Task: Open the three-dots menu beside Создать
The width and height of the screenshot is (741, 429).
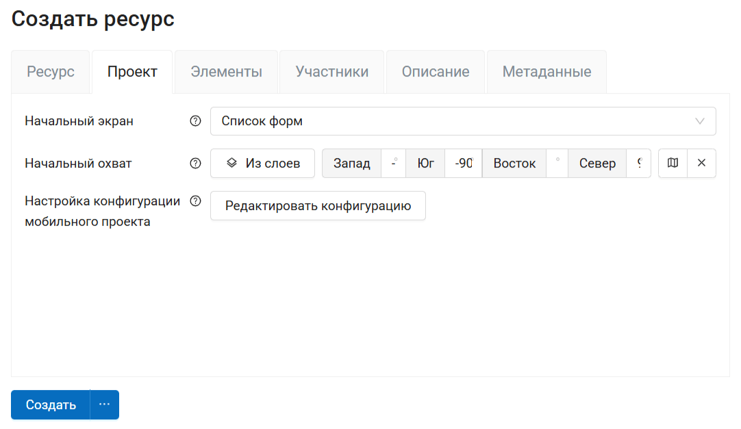Action: (x=104, y=404)
